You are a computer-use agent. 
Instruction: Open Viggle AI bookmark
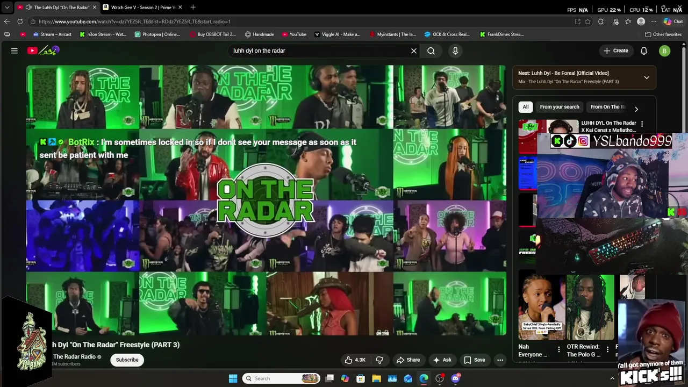coord(337,34)
